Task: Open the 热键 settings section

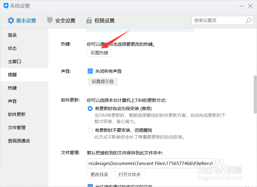Action: [x=12, y=88]
